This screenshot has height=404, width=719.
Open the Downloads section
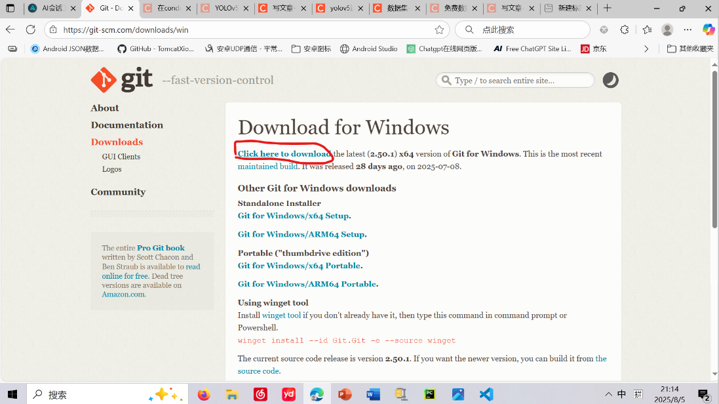pyautogui.click(x=117, y=142)
